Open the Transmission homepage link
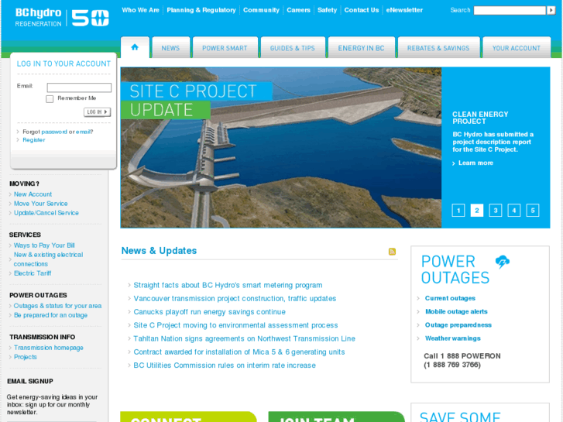 click(x=49, y=348)
